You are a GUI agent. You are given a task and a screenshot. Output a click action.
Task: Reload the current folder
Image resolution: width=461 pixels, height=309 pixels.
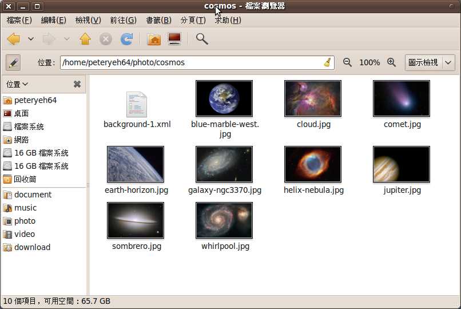(127, 39)
